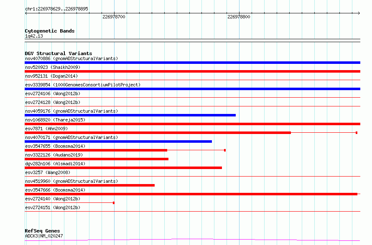The height and width of the screenshot is (245, 372).
Task: Open the nsv3322126 (Audano2019) label
Action: pos(54,155)
